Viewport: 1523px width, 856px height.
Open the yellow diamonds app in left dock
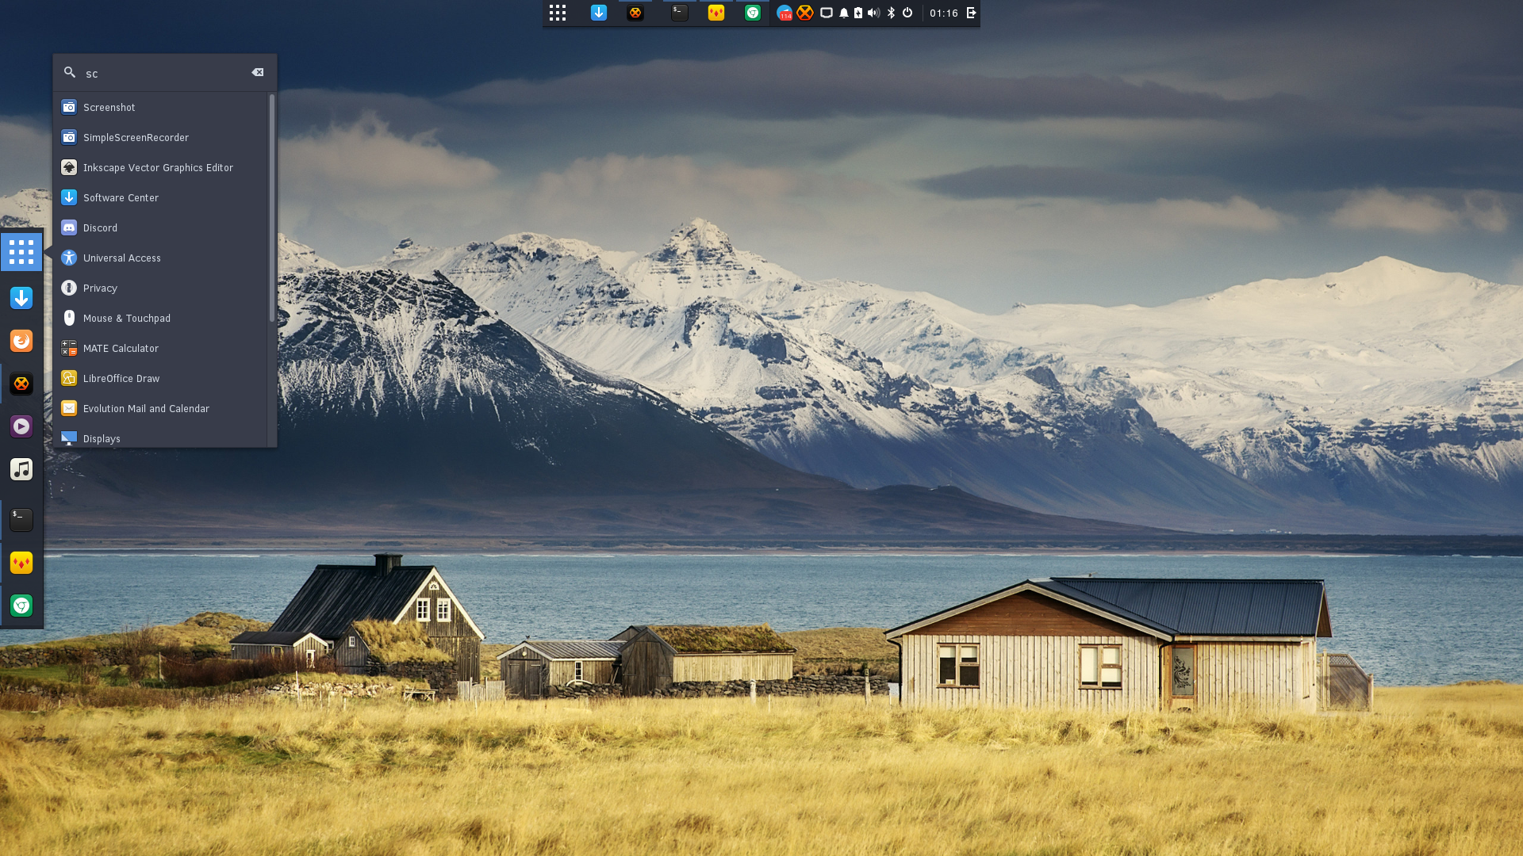click(21, 563)
